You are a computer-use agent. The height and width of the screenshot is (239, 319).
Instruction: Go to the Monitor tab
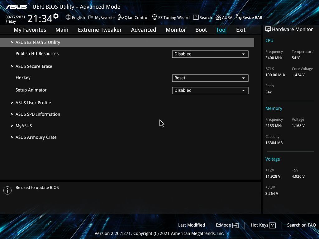click(x=176, y=30)
